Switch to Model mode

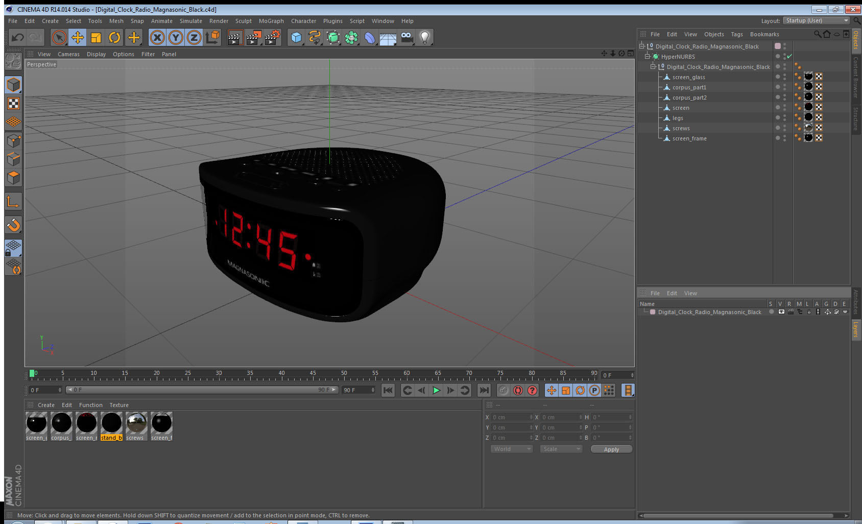tap(13, 85)
